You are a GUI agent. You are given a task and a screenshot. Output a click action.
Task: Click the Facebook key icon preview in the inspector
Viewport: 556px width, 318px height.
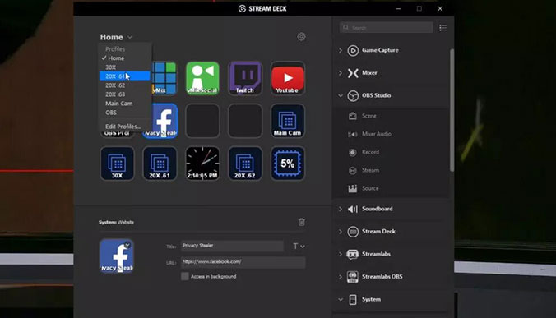pyautogui.click(x=117, y=256)
